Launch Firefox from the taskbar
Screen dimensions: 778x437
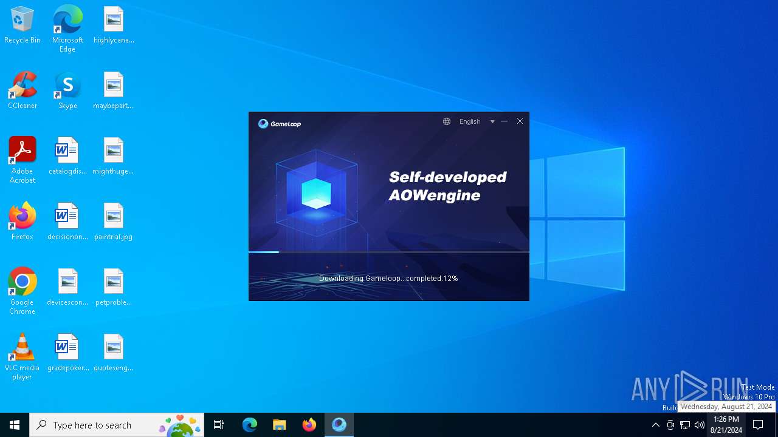click(309, 425)
